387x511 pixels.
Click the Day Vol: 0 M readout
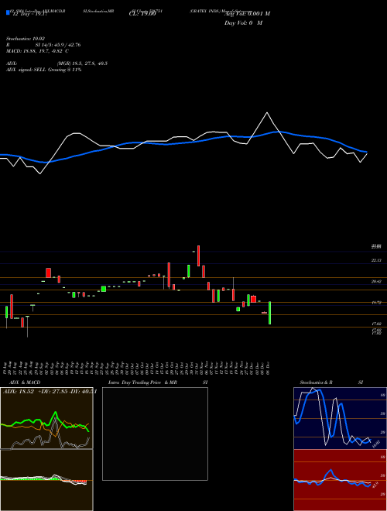[243, 23]
